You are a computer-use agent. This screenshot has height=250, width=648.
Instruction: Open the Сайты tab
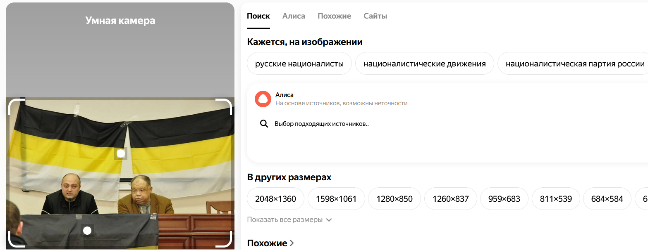375,16
